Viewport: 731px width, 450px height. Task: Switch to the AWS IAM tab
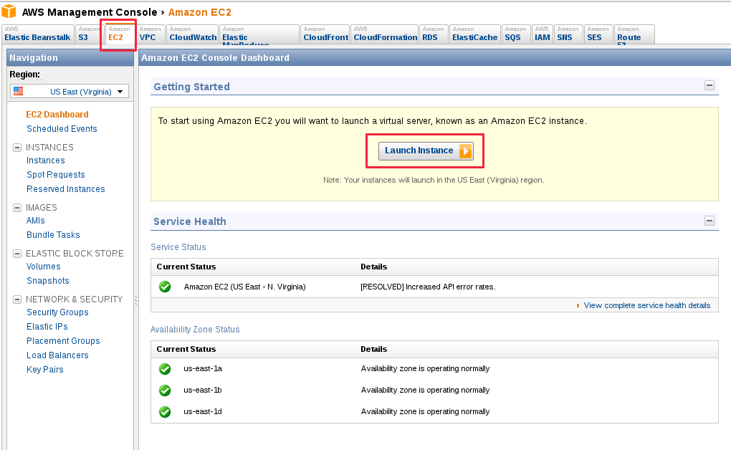tap(543, 34)
